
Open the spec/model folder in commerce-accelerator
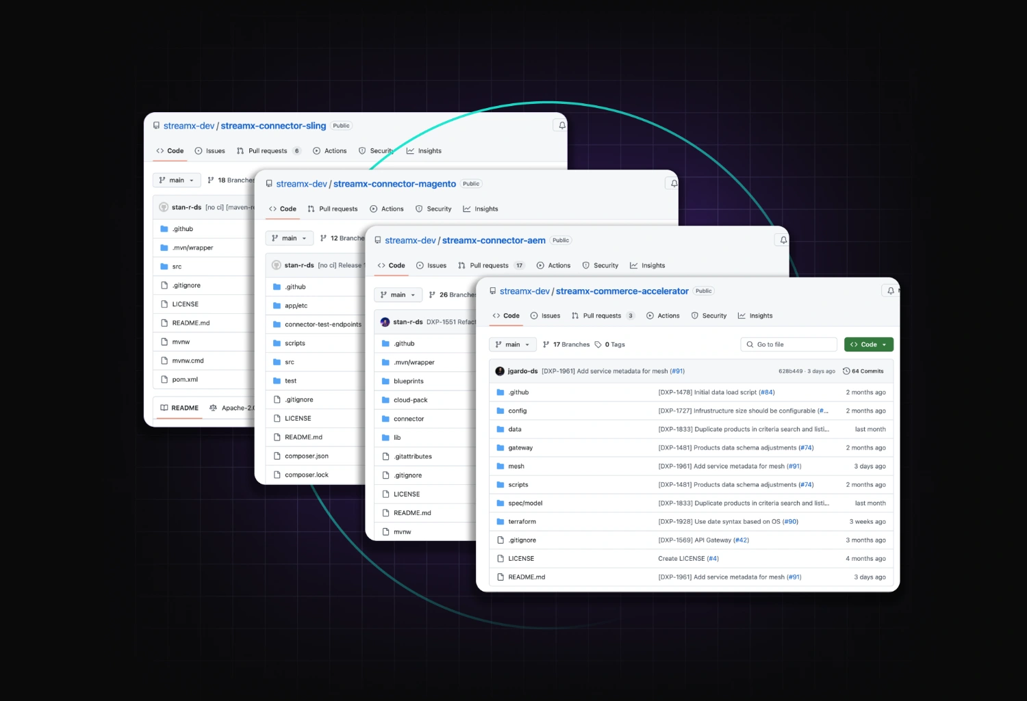click(x=525, y=503)
